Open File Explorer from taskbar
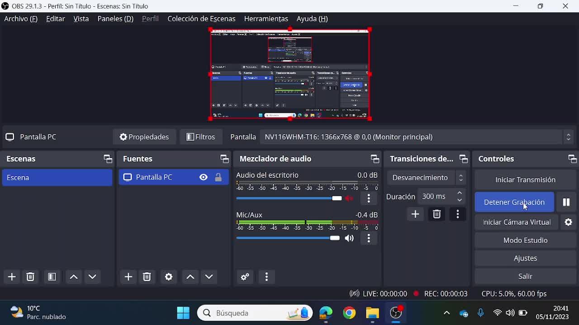 tap(372, 313)
